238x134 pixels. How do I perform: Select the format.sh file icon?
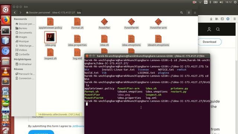tap(77, 22)
